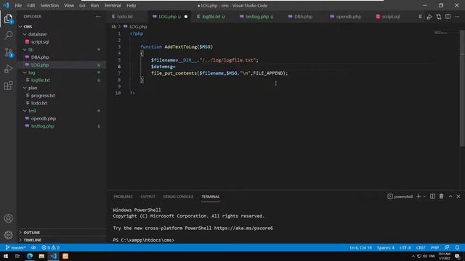Open Explorer views and more actions ellipsis
465x261 pixels.
click(98, 17)
